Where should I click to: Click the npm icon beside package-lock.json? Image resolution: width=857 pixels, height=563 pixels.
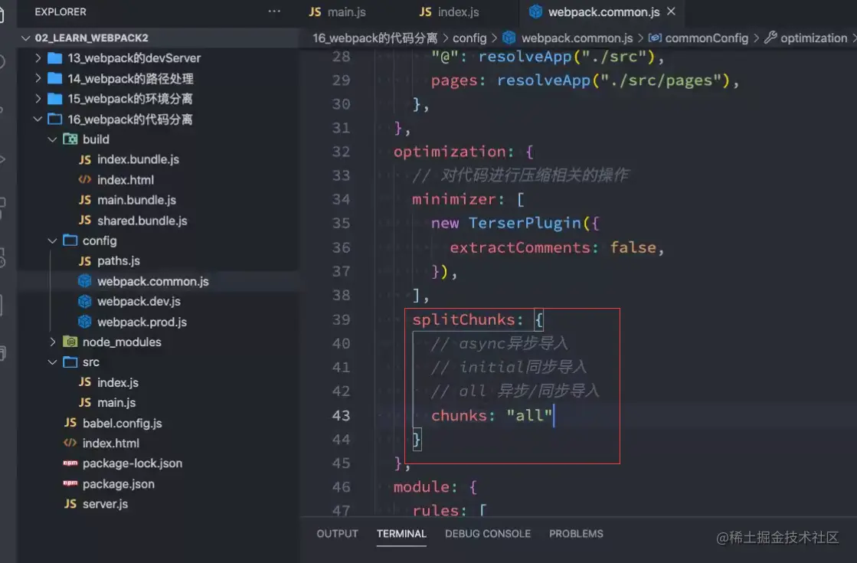pos(70,463)
